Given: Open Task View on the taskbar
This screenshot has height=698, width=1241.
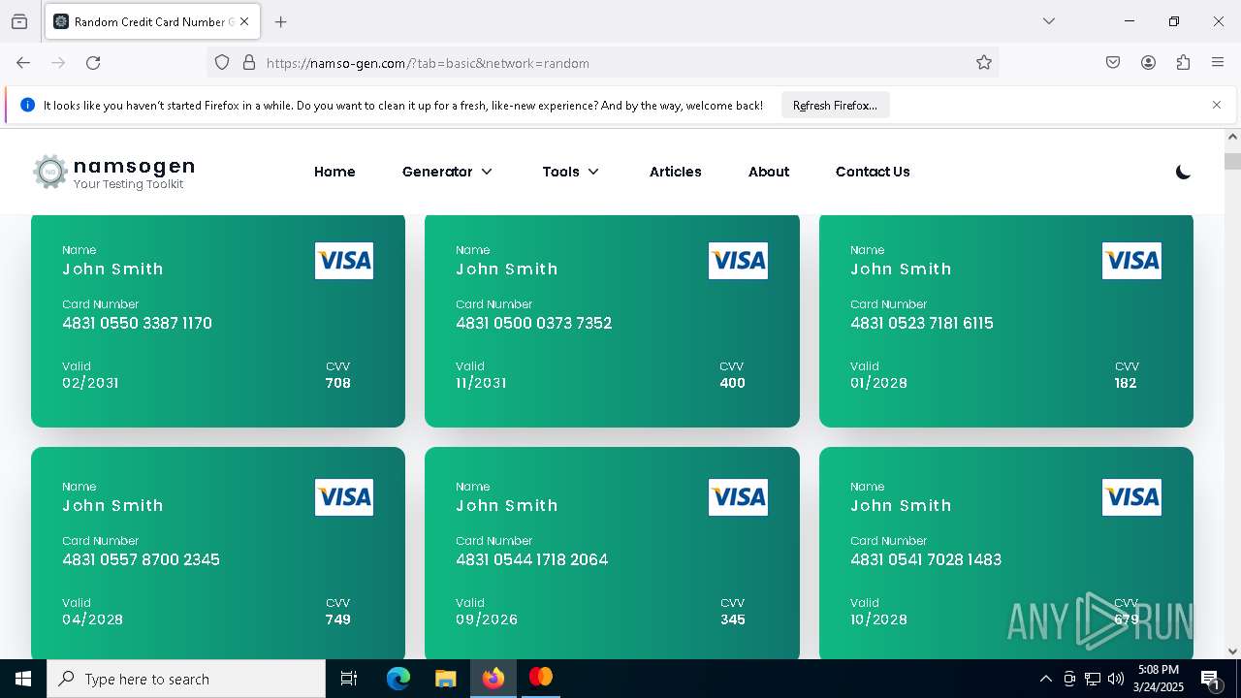Looking at the screenshot, I should [349, 679].
